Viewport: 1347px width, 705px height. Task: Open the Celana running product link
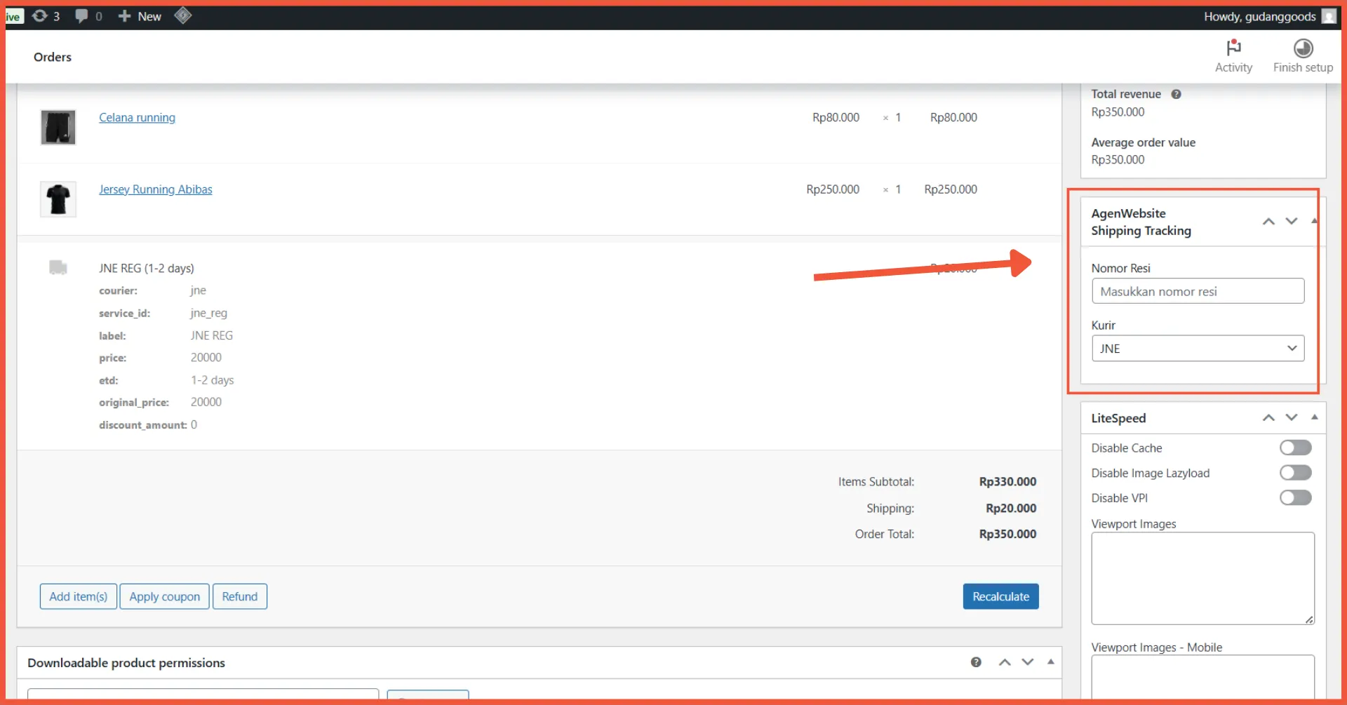[x=137, y=118]
